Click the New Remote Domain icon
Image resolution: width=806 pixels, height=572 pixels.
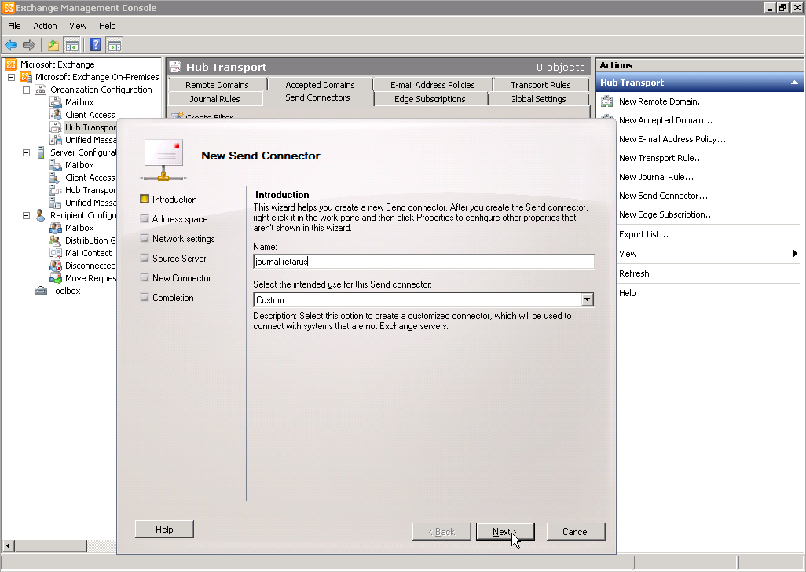(x=607, y=101)
